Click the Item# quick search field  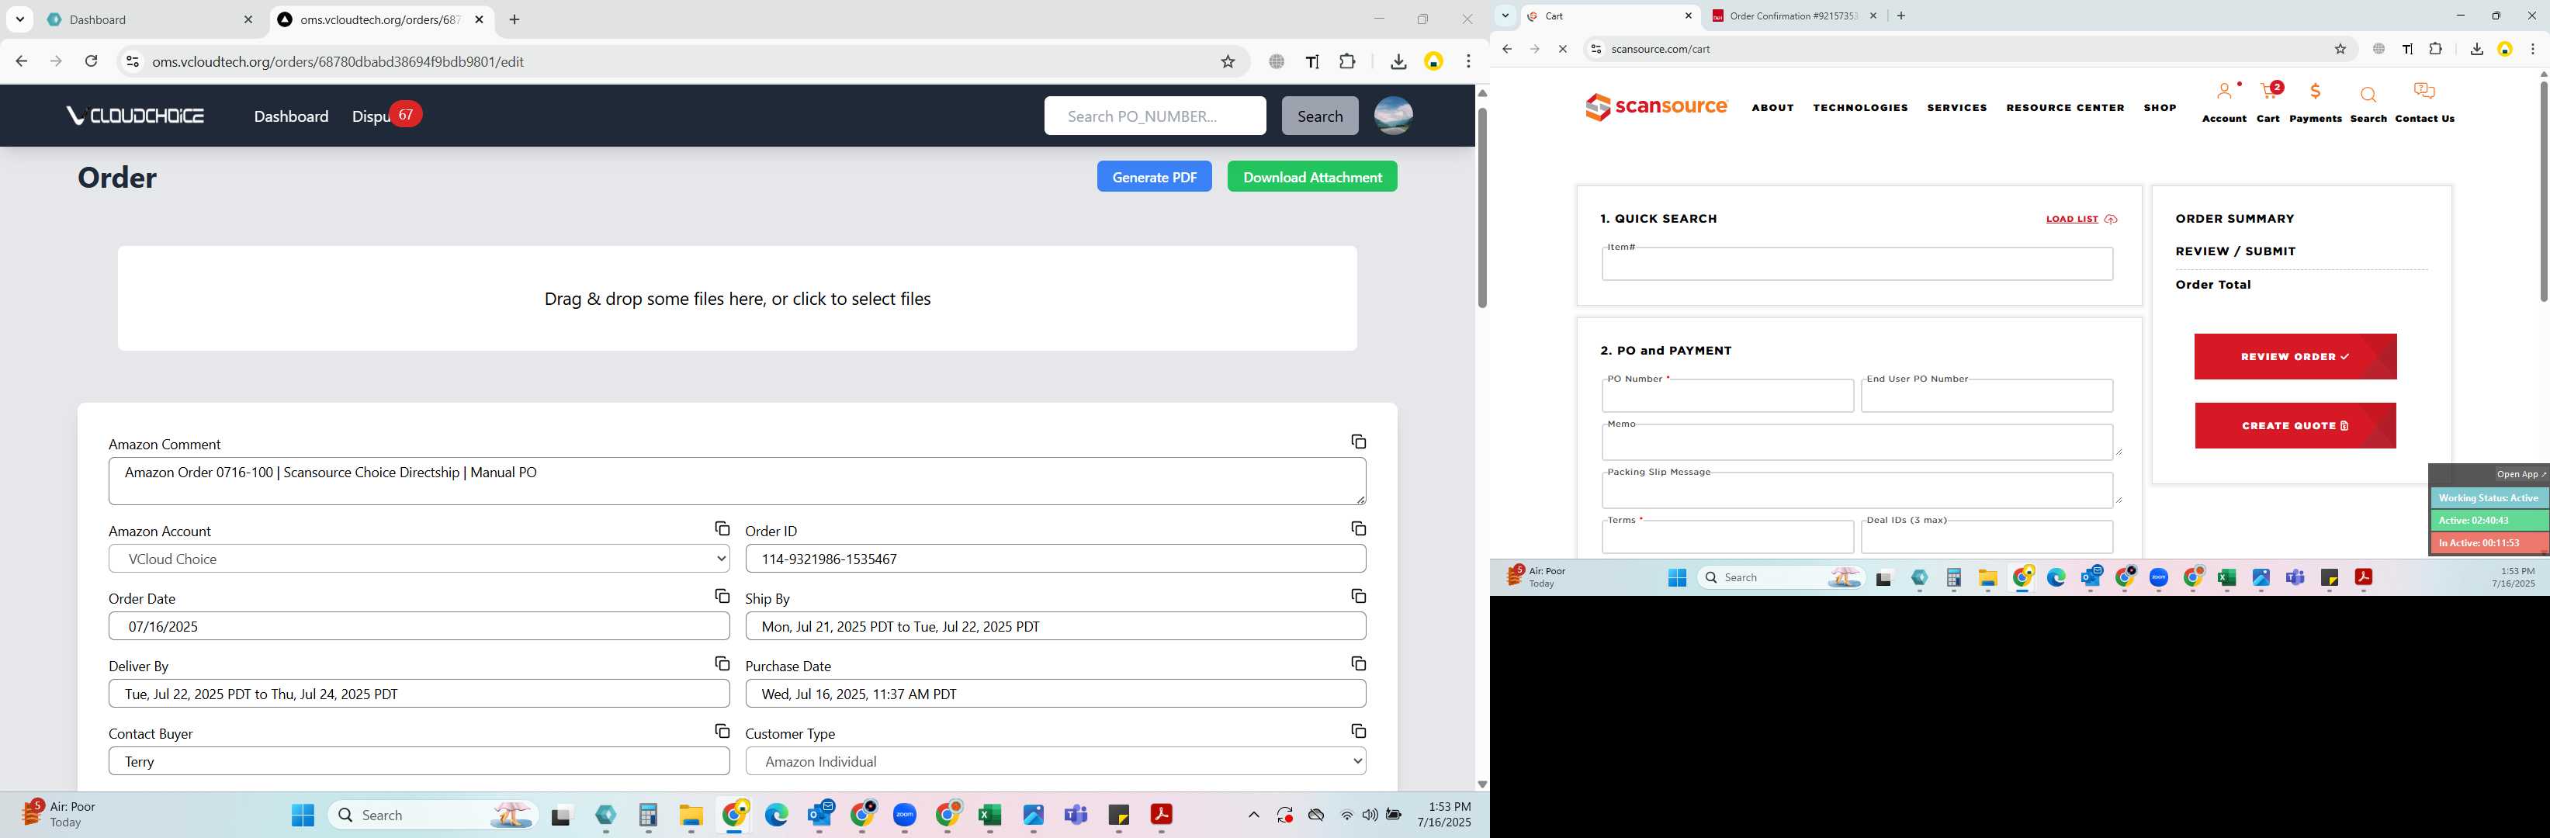(x=1857, y=264)
